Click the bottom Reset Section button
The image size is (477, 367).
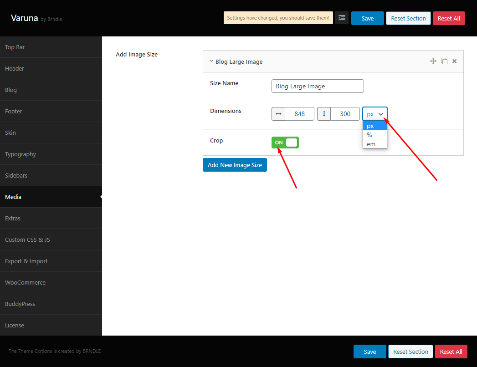pyautogui.click(x=410, y=352)
